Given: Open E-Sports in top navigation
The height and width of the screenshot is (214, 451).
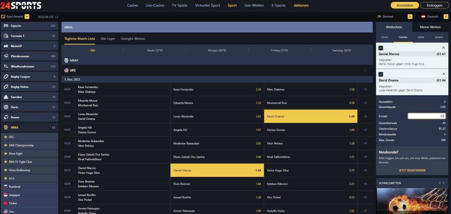Looking at the screenshot, I should click(278, 6).
